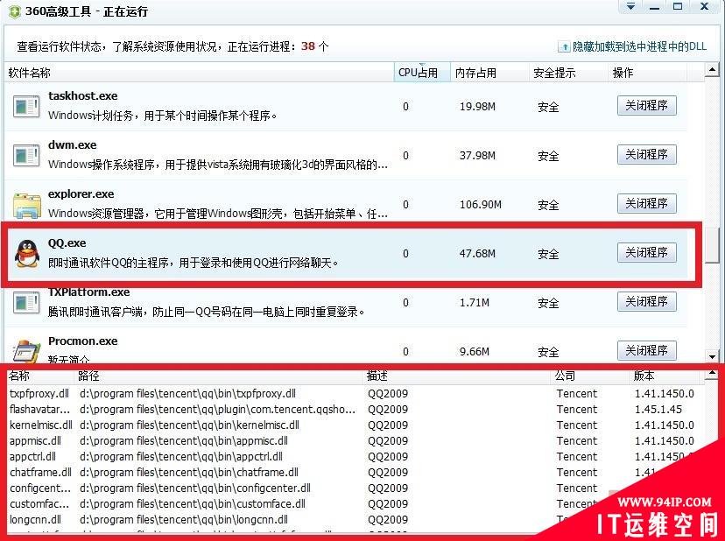Select the taskhost.exe process name
The height and width of the screenshot is (541, 725).
(83, 95)
